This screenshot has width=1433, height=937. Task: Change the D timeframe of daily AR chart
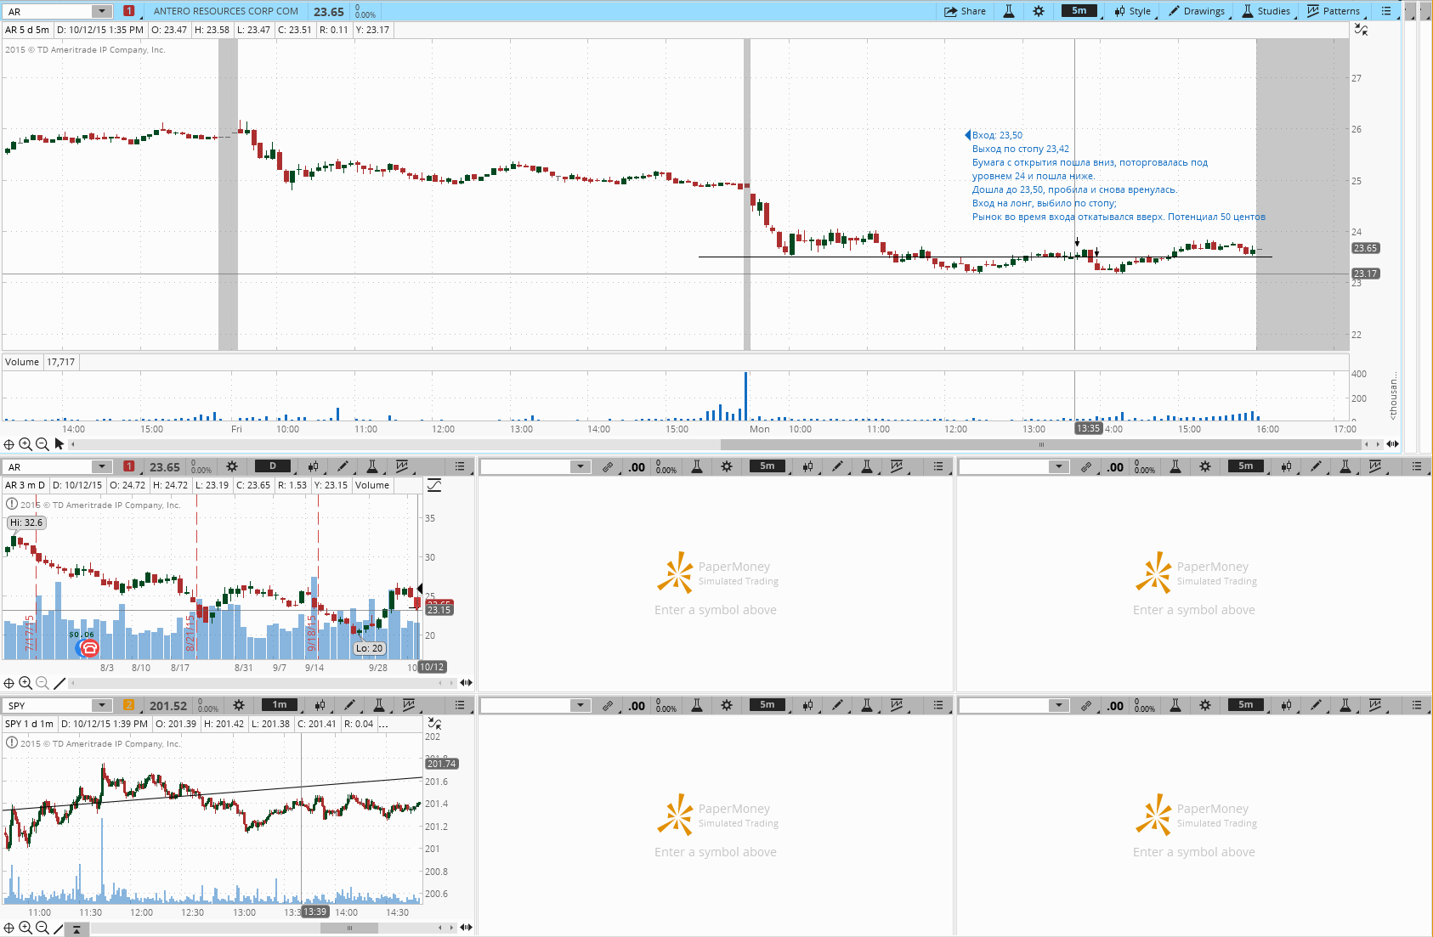point(273,466)
